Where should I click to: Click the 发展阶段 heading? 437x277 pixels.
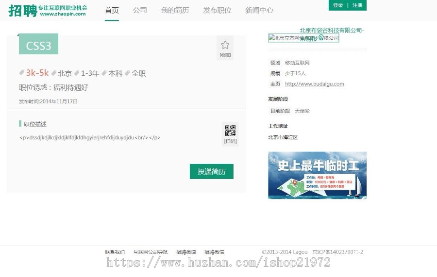tap(278, 99)
